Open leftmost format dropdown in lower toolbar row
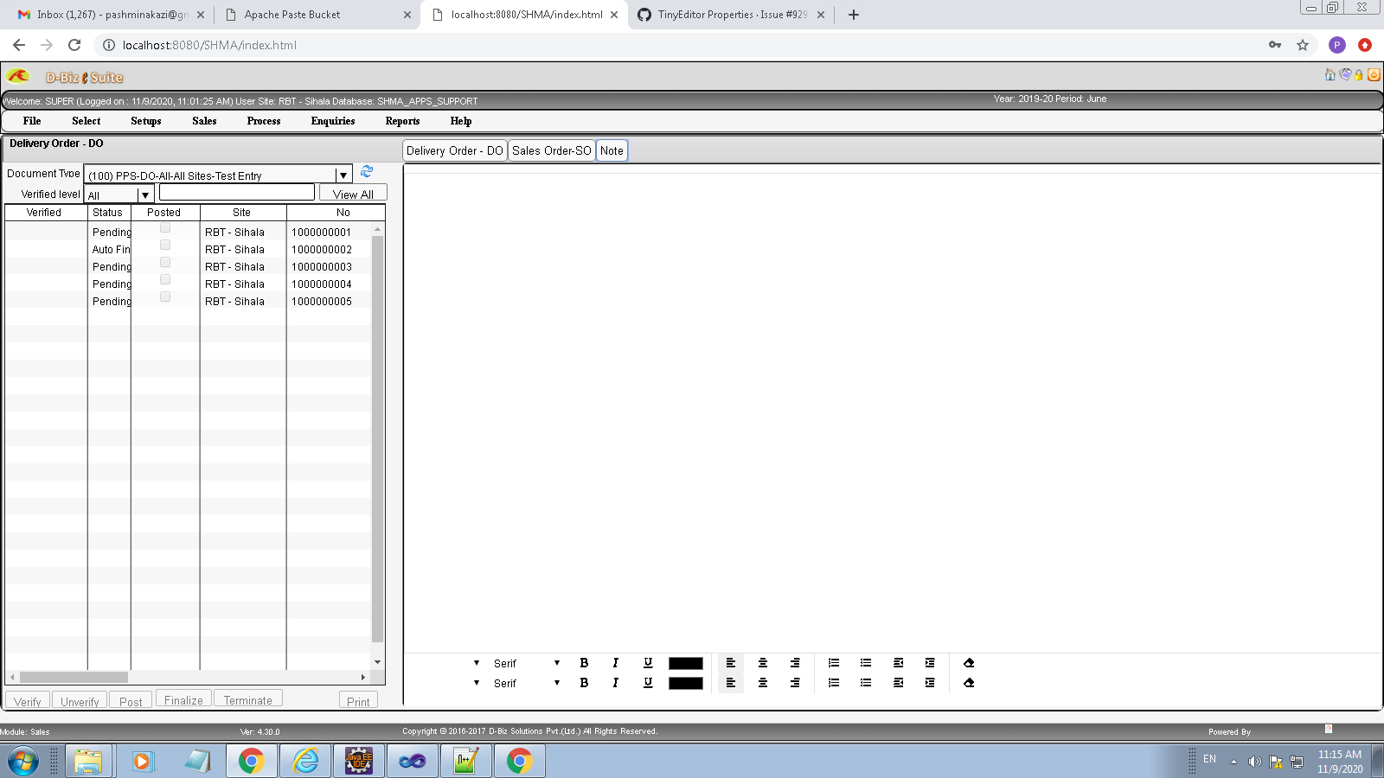 point(477,683)
